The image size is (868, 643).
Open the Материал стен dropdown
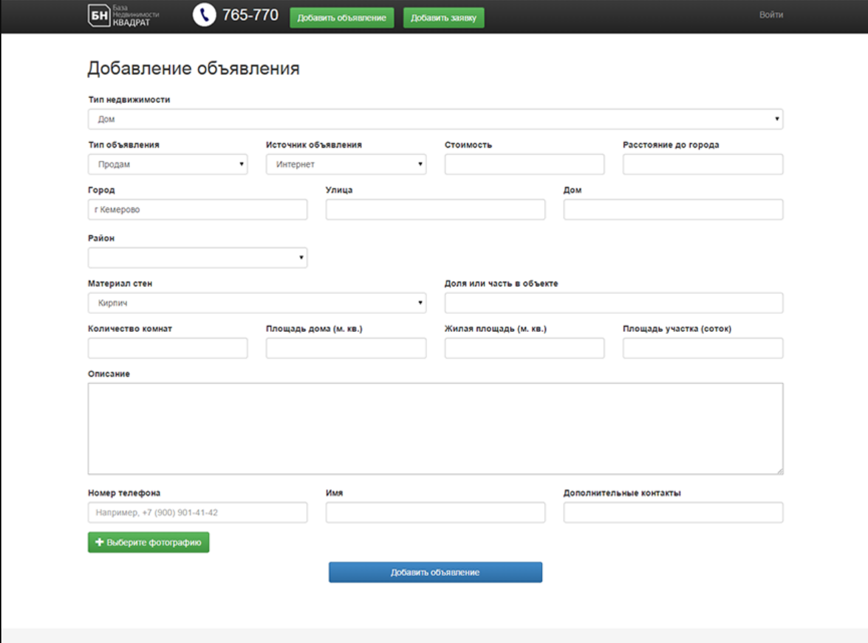pos(257,303)
